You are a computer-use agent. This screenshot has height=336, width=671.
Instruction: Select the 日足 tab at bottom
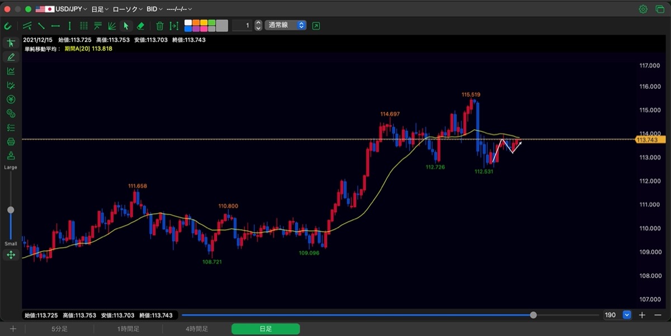pos(266,329)
